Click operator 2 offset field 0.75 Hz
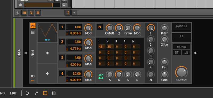The width and height of the screenshot is (213, 98). [74, 48]
